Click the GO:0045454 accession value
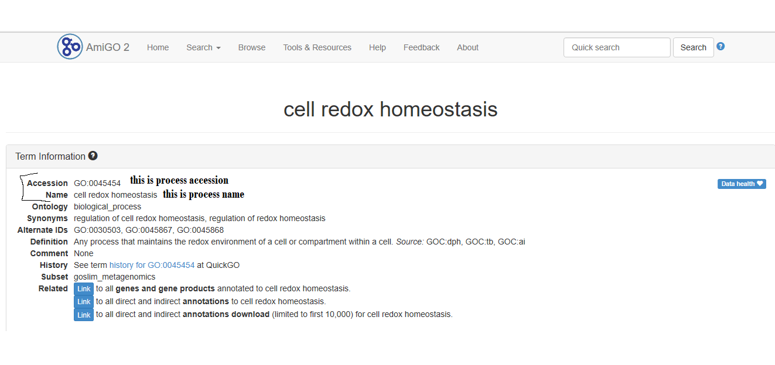This screenshot has width=775, height=365. pos(97,183)
